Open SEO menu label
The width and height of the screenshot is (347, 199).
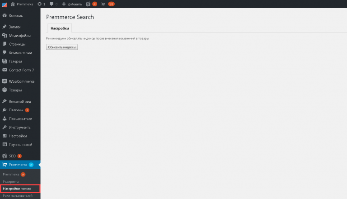12,156
